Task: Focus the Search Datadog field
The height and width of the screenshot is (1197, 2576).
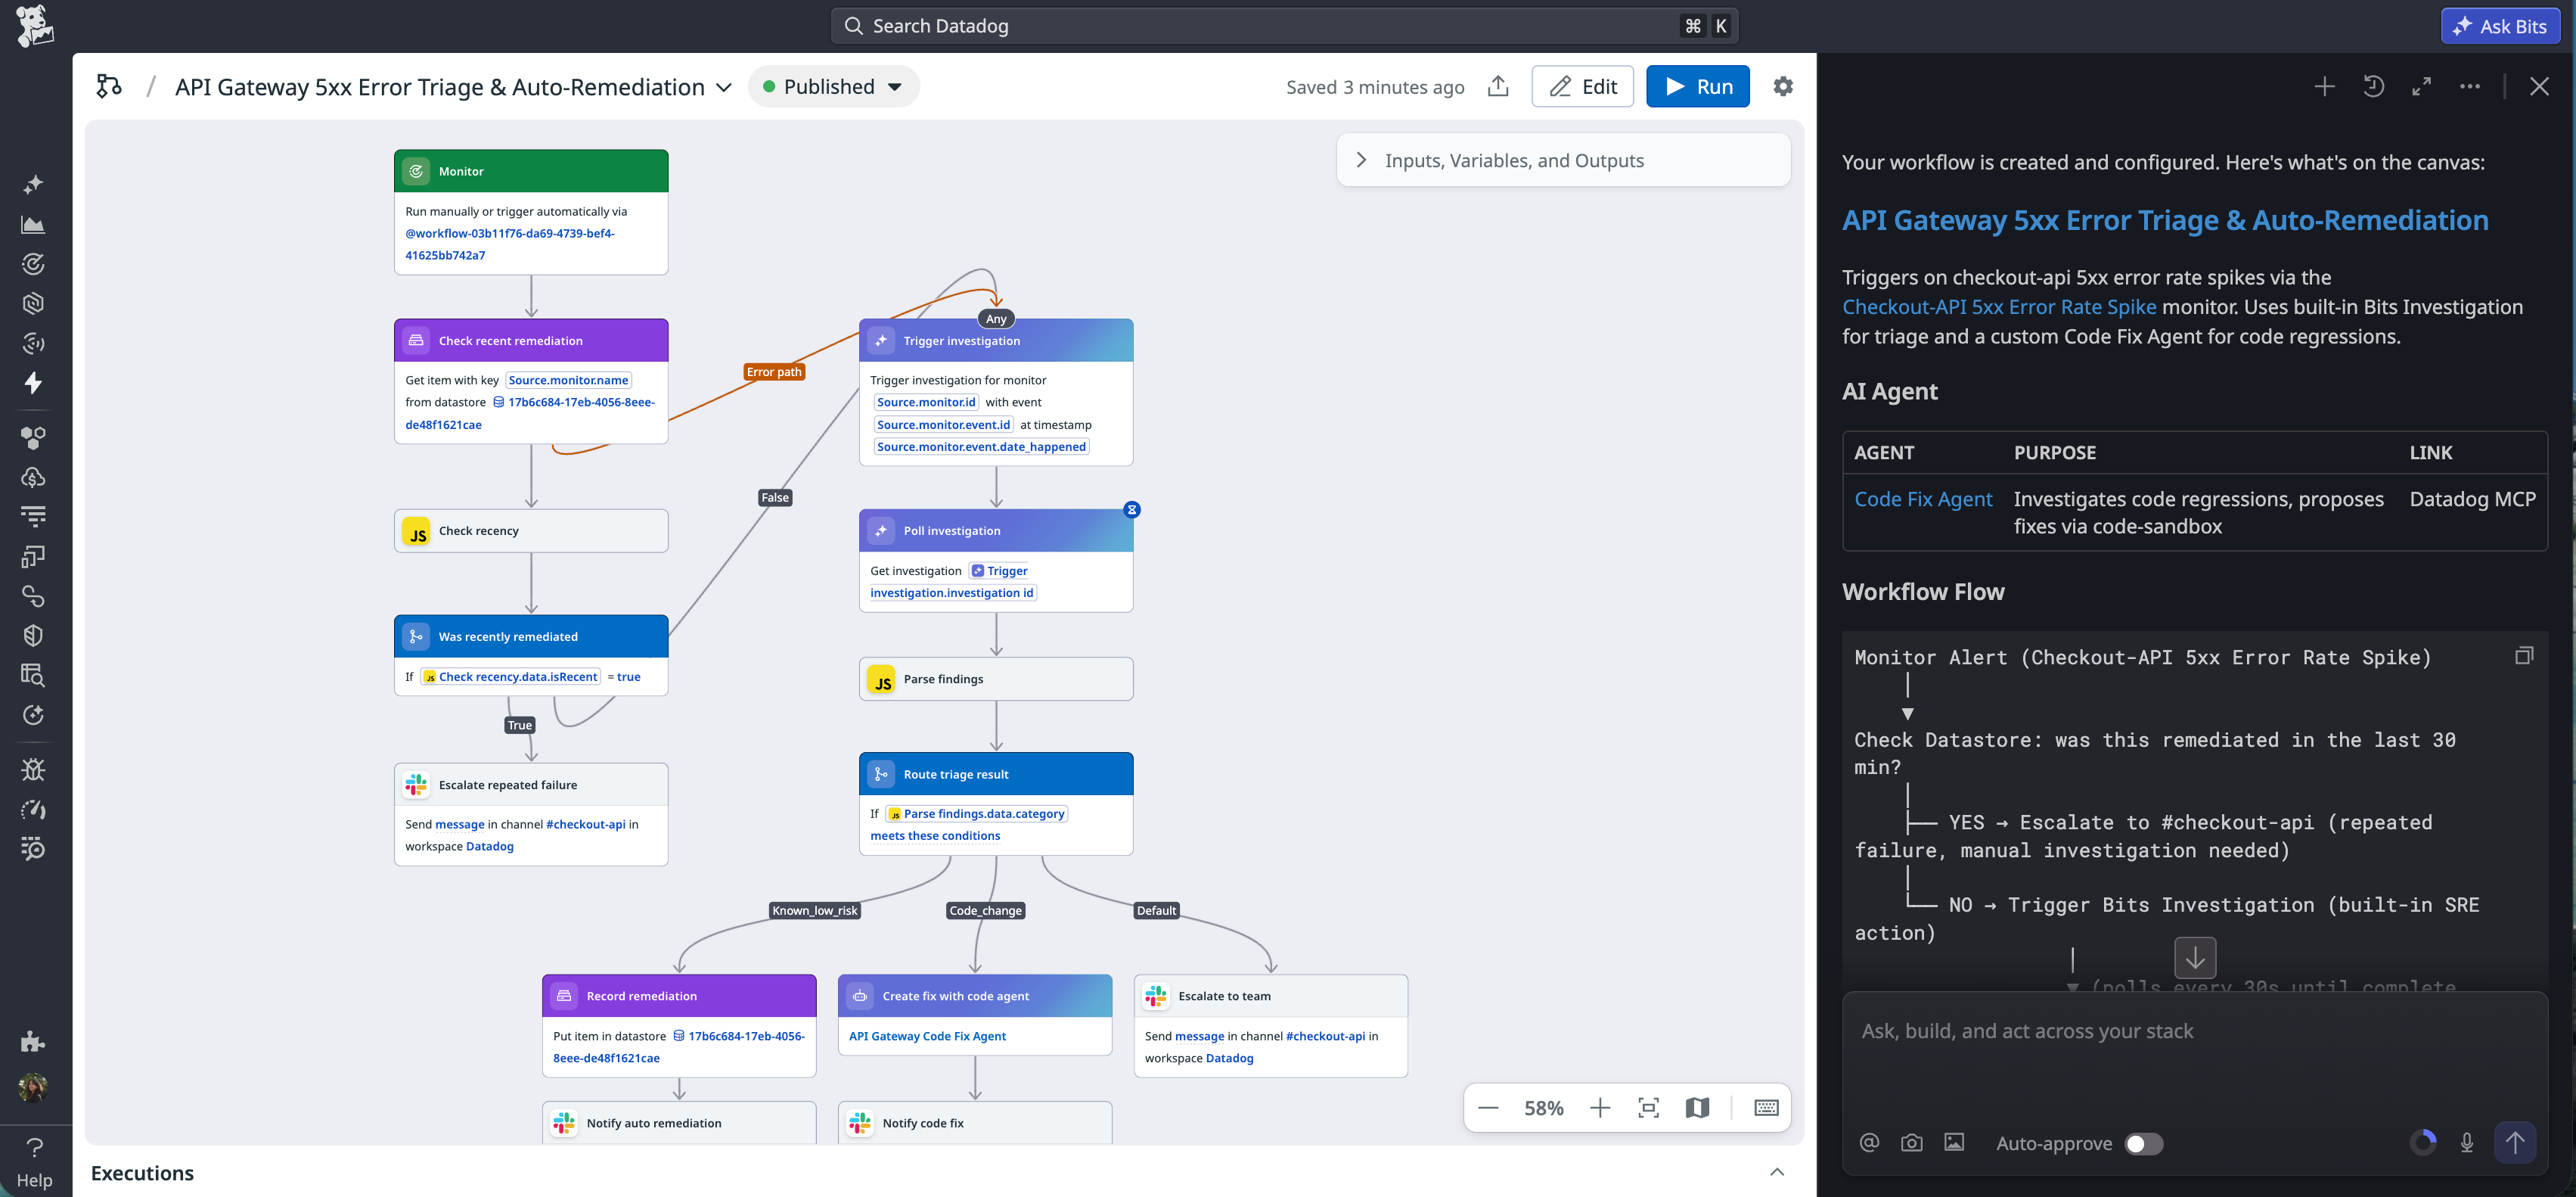Action: (x=1284, y=26)
